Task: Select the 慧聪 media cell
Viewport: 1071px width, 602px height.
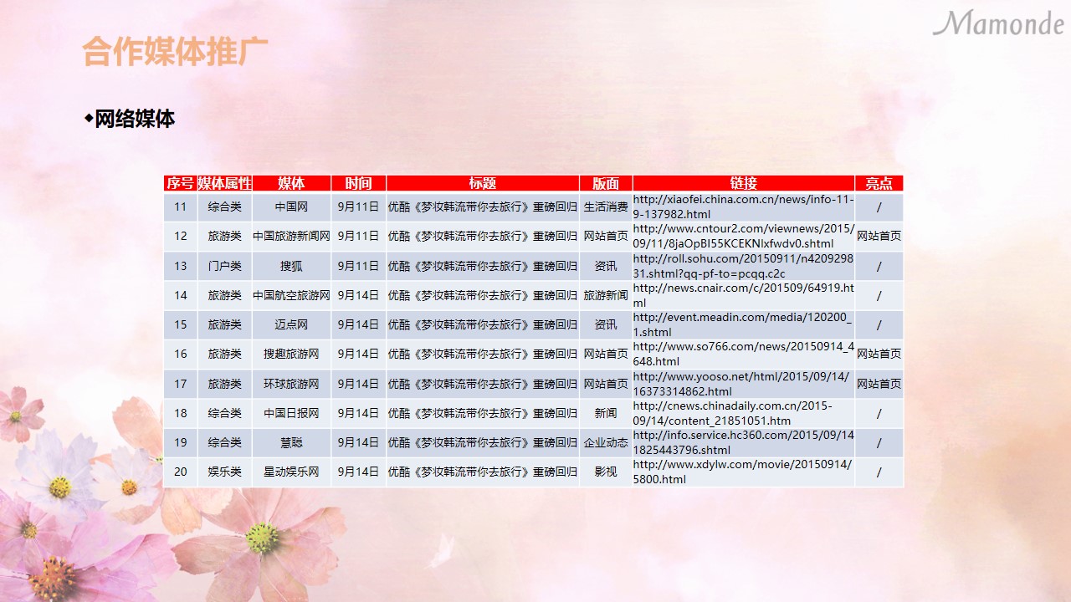Action: coord(291,442)
